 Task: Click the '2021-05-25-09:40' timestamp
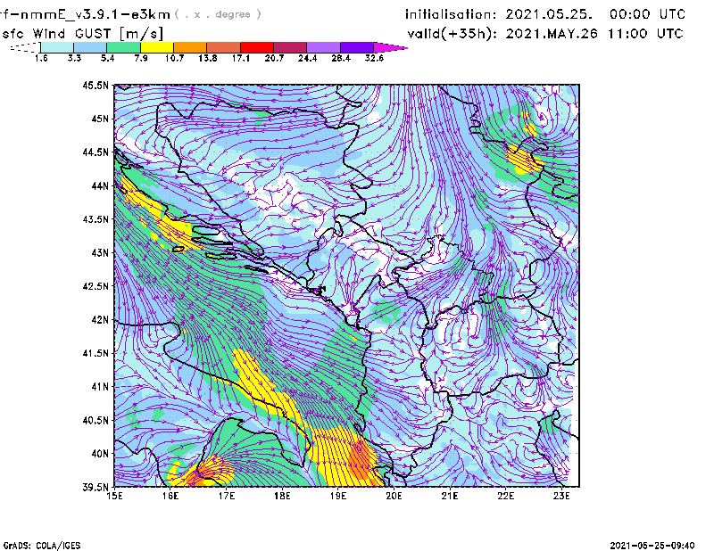coord(652,546)
